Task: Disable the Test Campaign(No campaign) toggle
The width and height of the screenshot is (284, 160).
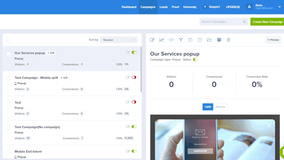Action: click(x=134, y=127)
